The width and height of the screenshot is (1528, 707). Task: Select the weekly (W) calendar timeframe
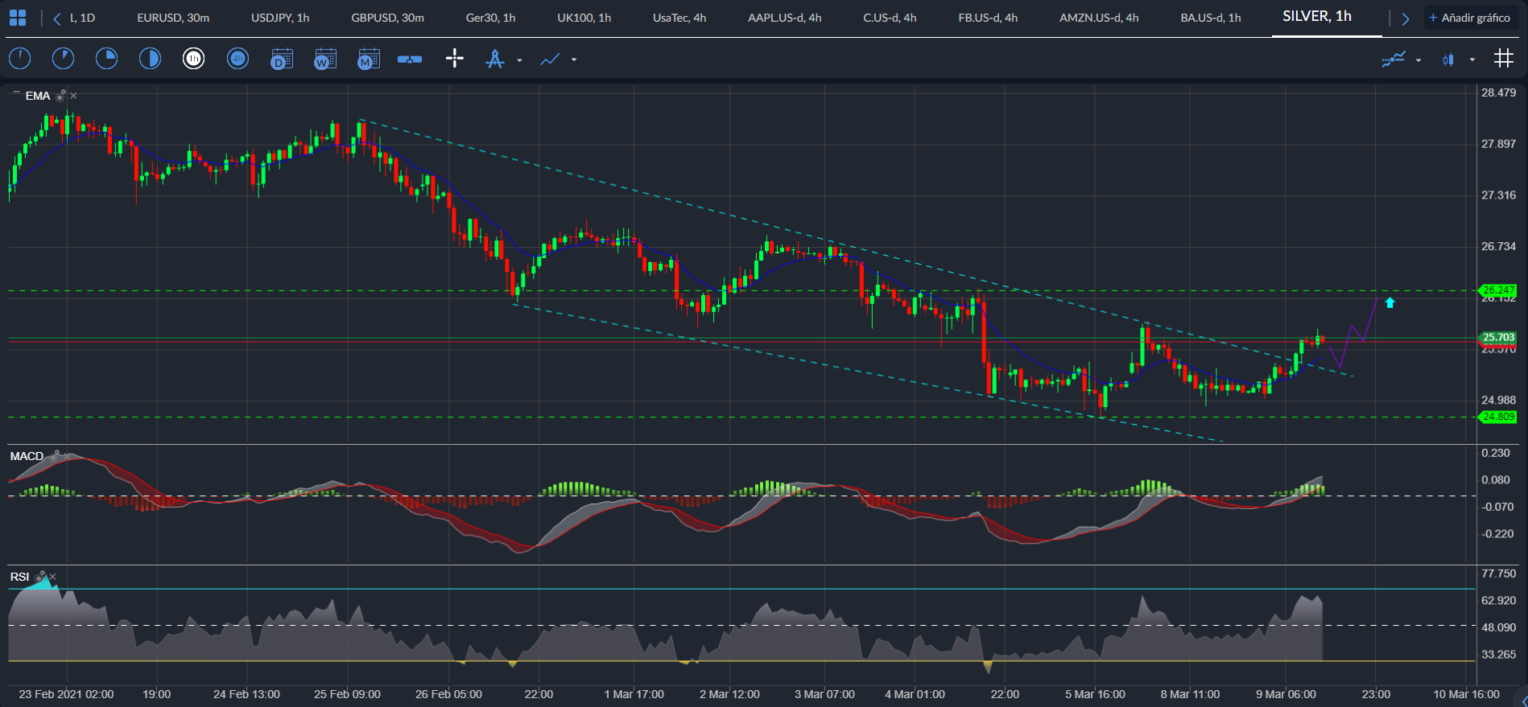325,59
